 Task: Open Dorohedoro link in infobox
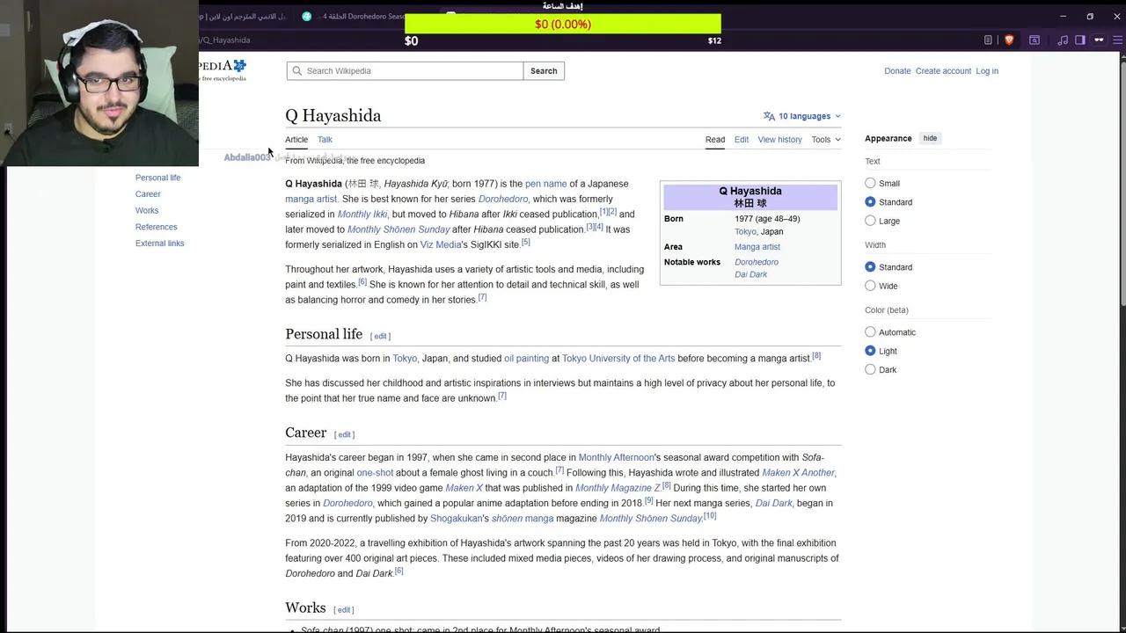click(x=757, y=262)
